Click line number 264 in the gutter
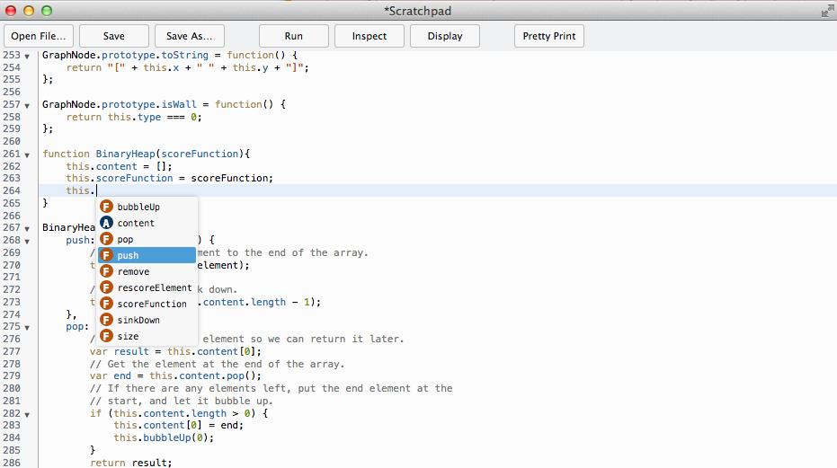 [x=11, y=190]
